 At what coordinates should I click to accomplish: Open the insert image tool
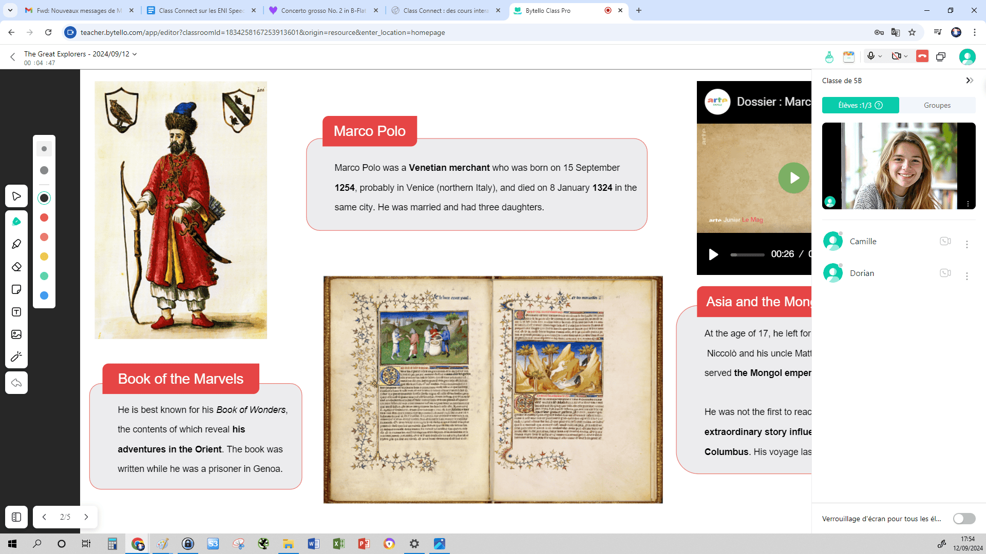tap(16, 334)
